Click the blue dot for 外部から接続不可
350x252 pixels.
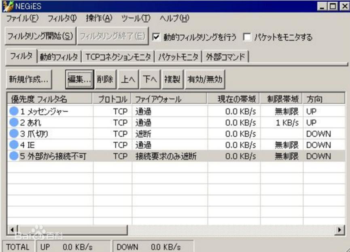coord(14,156)
